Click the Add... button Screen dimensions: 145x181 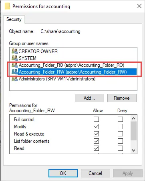tap(89, 98)
